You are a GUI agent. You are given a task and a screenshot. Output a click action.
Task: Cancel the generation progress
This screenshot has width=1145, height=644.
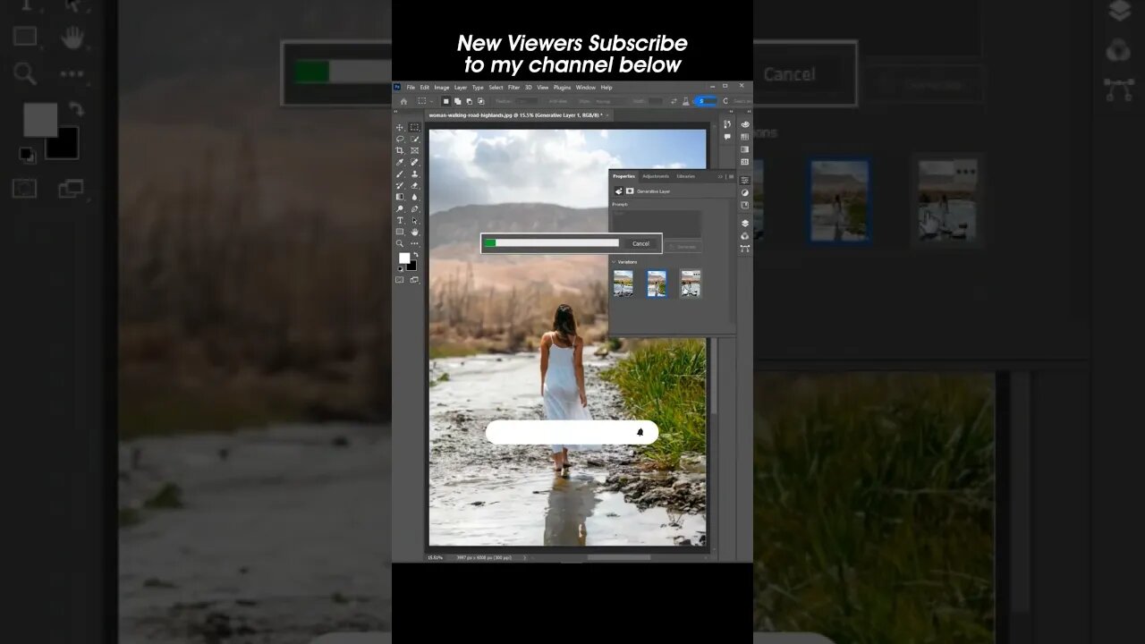[x=640, y=243]
